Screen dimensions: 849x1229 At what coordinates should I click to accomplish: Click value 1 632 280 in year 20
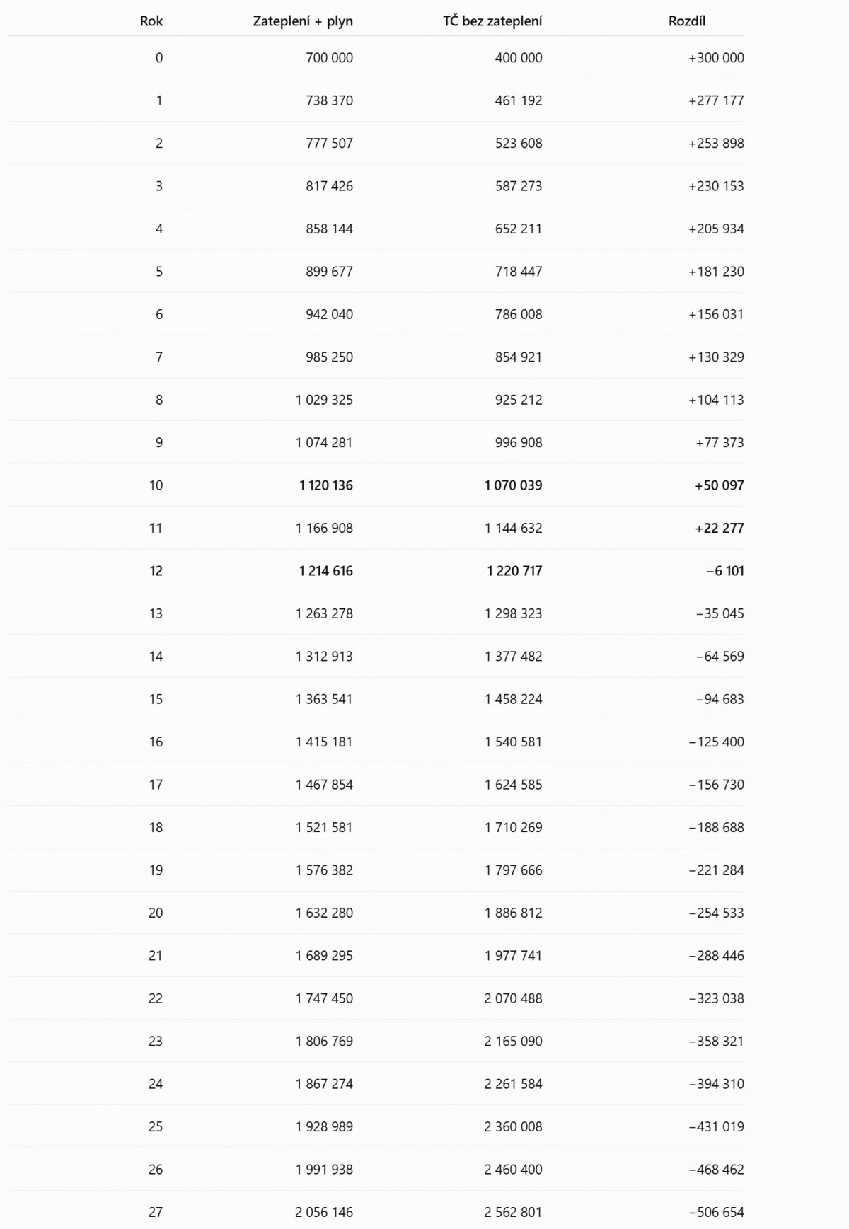324,913
